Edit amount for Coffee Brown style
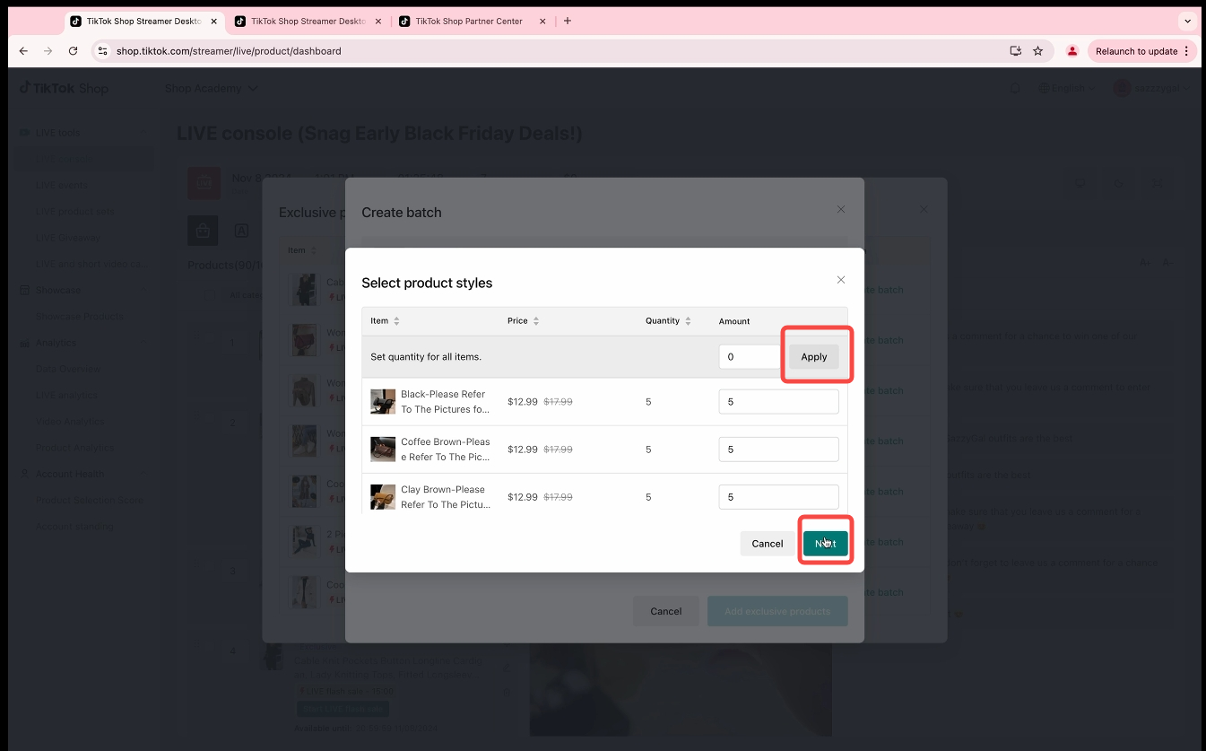 777,450
